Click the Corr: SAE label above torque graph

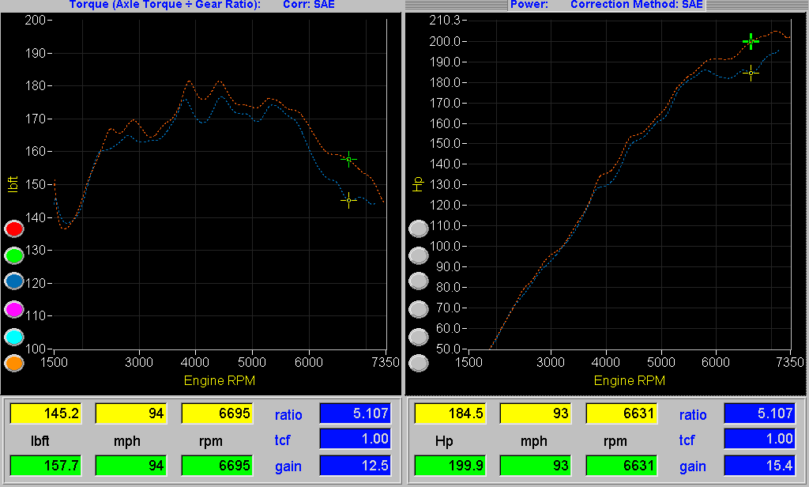tap(309, 5)
